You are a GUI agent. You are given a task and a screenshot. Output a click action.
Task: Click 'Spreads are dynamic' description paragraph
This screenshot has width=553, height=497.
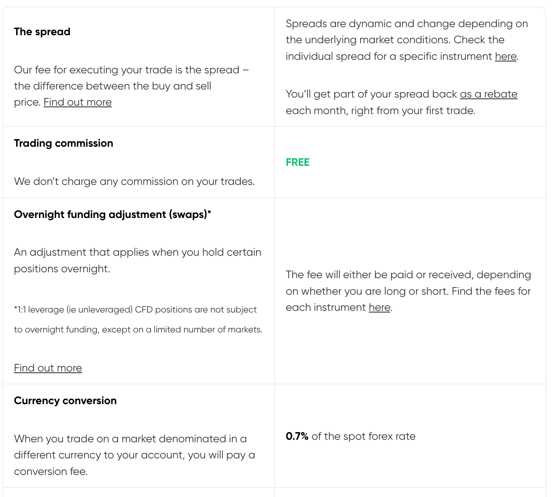[407, 40]
